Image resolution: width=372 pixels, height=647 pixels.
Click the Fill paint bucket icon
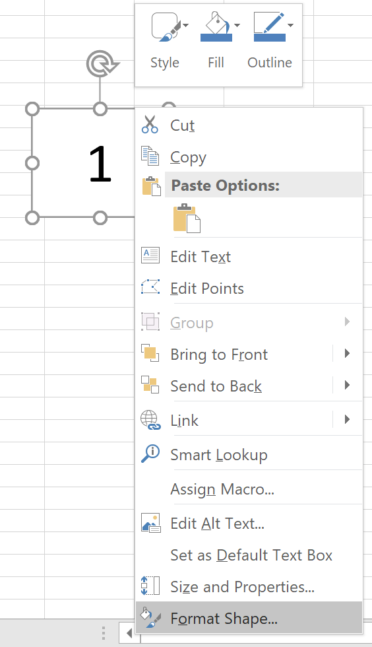tap(216, 22)
